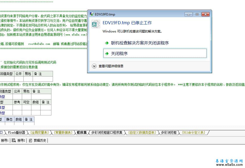Switch to Flash播放器 tab
The width and height of the screenshot is (245, 168).
tap(16, 132)
